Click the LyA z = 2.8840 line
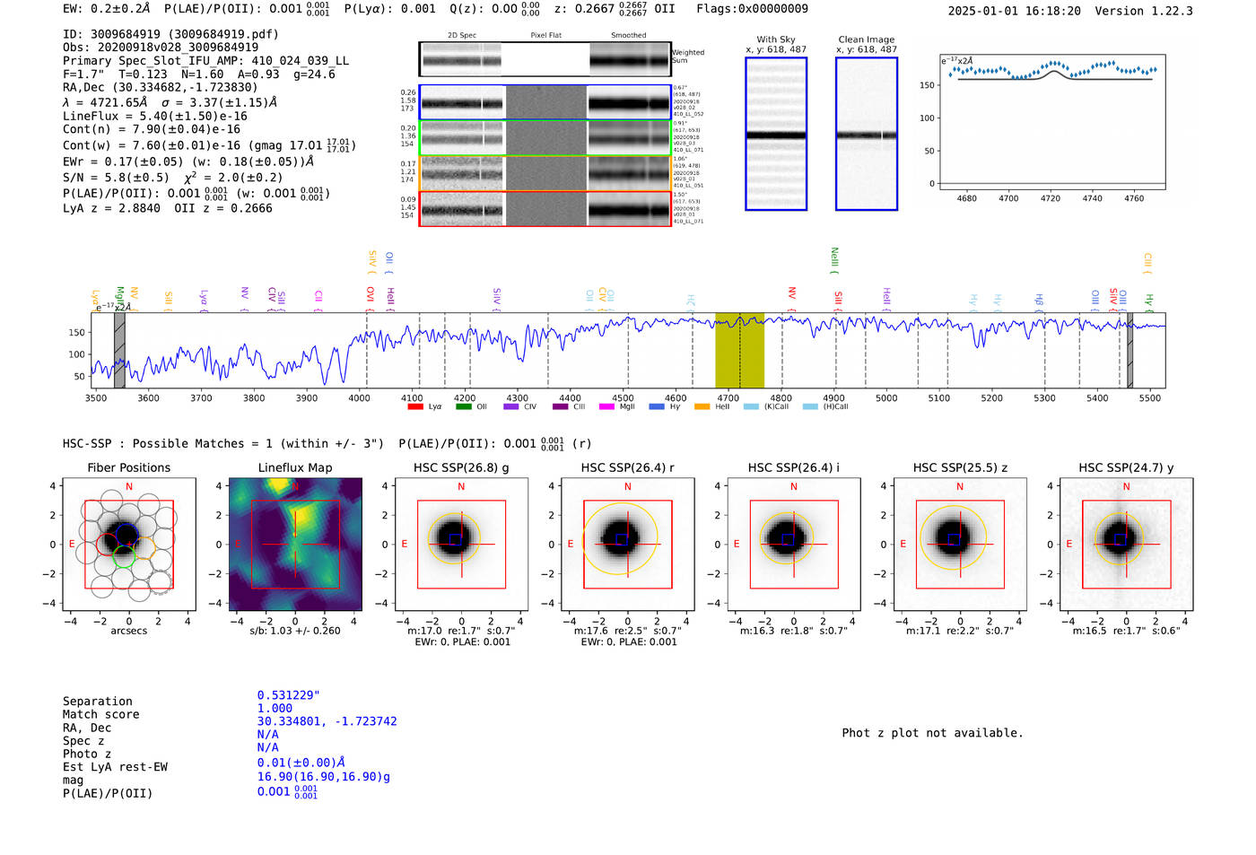 [111, 208]
